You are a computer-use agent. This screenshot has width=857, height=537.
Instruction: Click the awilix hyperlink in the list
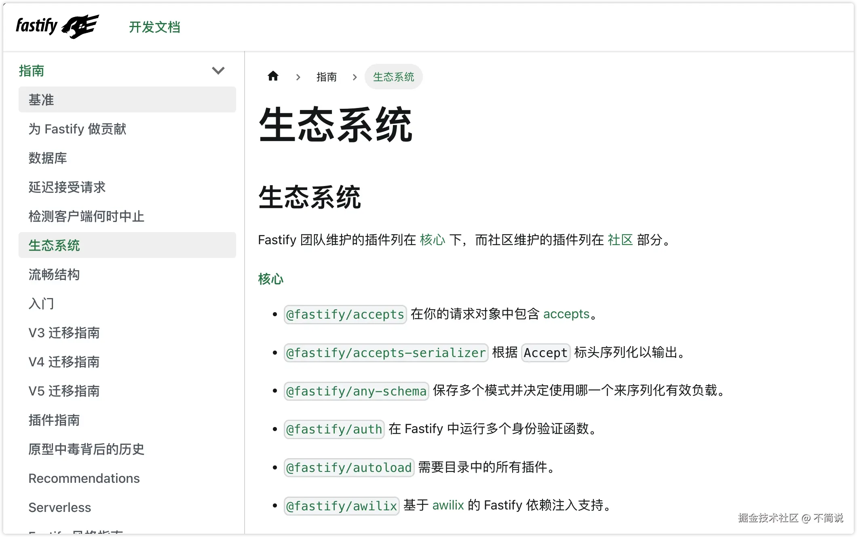tap(448, 505)
